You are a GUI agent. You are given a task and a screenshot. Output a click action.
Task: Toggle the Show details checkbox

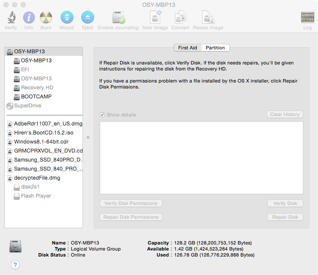click(x=102, y=115)
